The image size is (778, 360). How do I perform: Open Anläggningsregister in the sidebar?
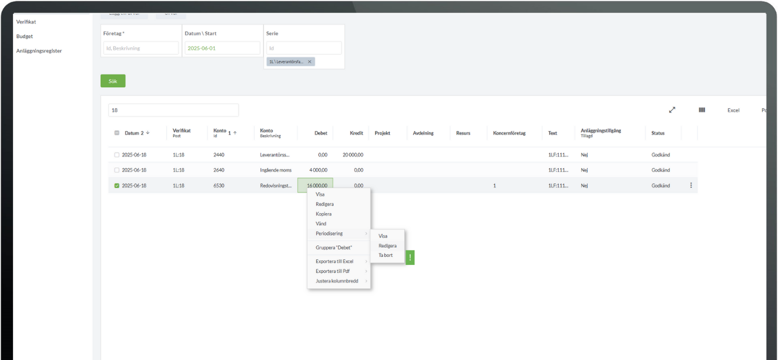coord(39,51)
